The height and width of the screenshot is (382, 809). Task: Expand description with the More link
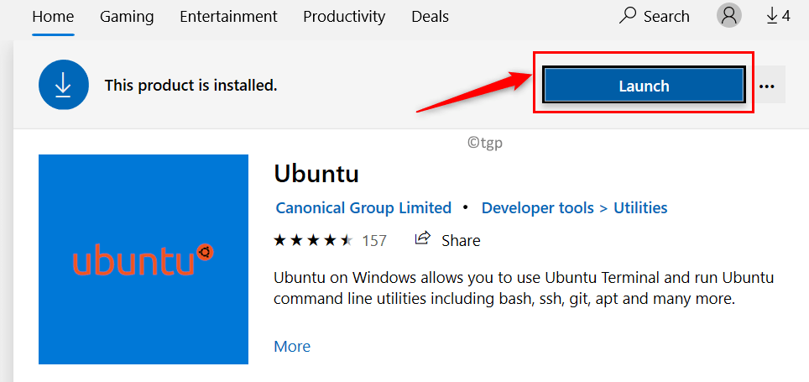(292, 346)
